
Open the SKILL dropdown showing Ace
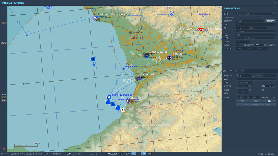pos(256,35)
